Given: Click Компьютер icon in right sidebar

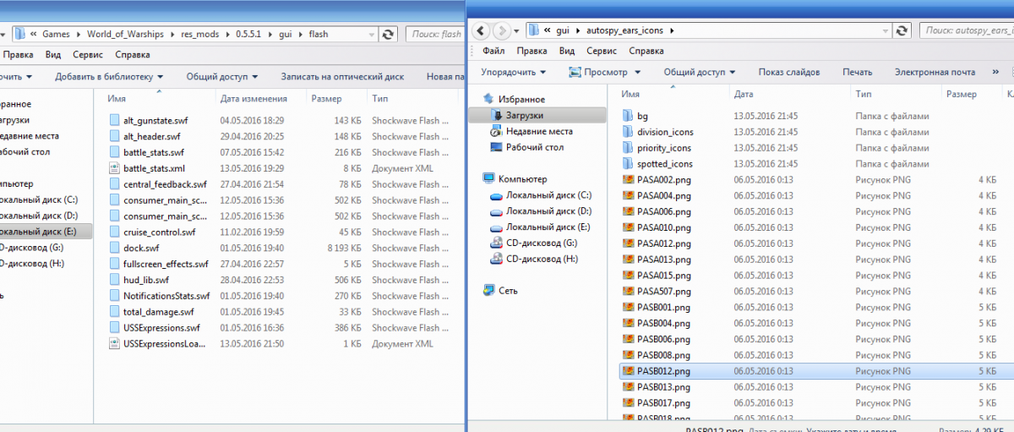Looking at the screenshot, I should (x=488, y=179).
